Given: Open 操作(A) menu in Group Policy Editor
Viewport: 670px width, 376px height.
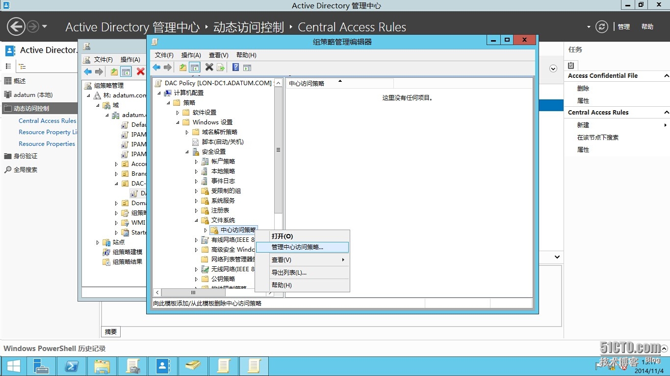Looking at the screenshot, I should coord(191,55).
